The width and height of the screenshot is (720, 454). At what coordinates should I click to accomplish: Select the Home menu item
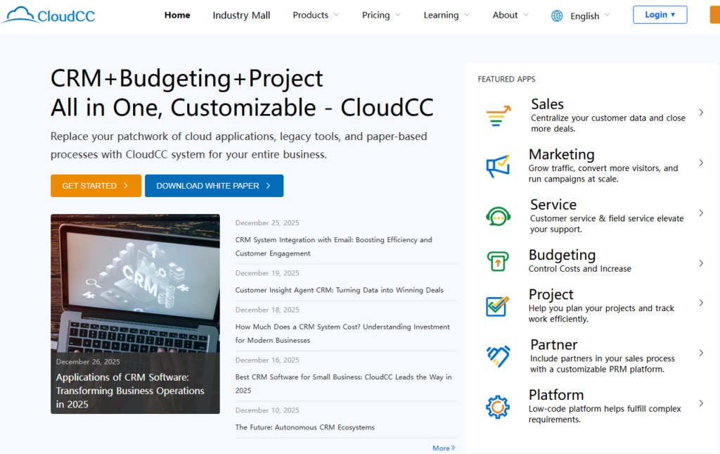(x=177, y=15)
